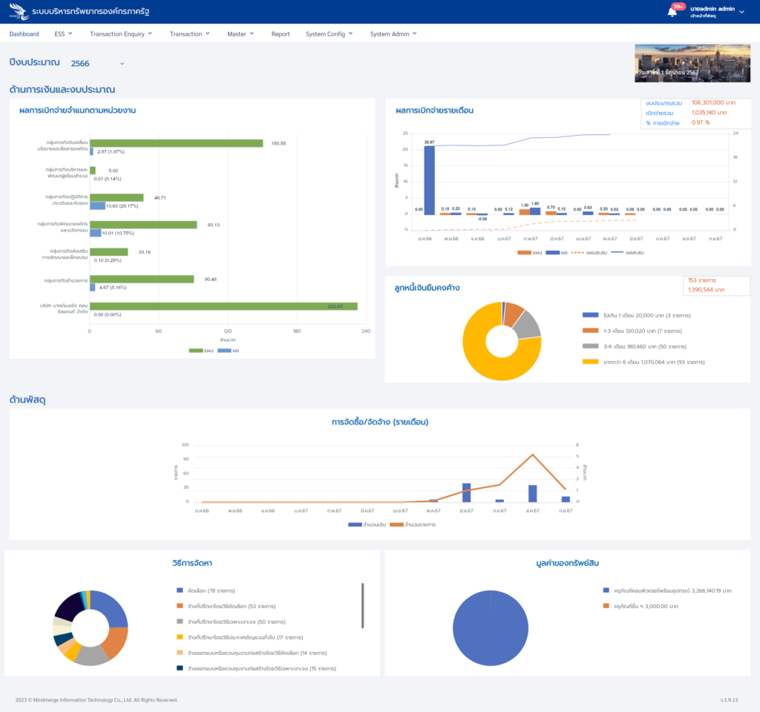Expand the Transaction Enquiry menu
The image size is (760, 712).
tap(120, 34)
